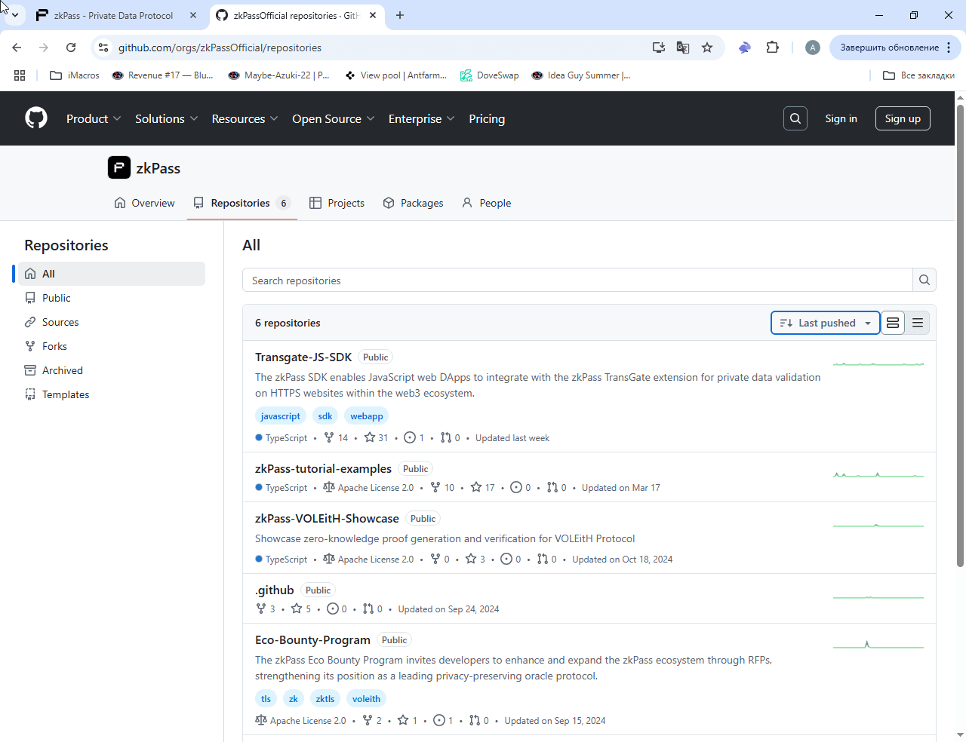966x742 pixels.
Task: Click the profile avatar A icon
Action: pyautogui.click(x=813, y=48)
